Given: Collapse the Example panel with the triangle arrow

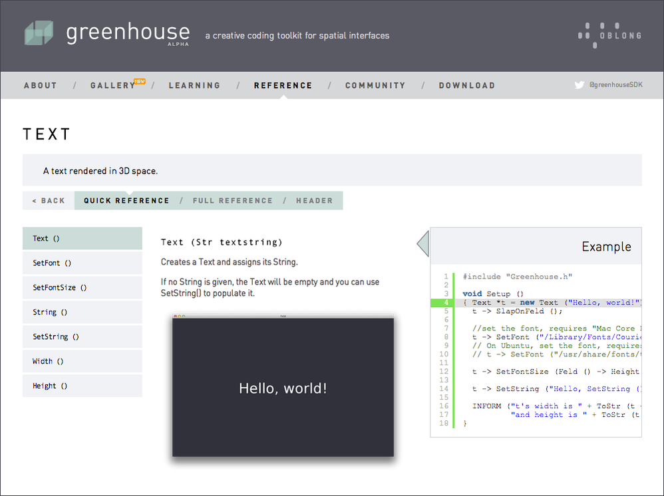Looking at the screenshot, I should click(423, 243).
